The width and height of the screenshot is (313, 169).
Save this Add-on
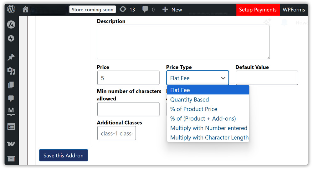coord(64,155)
